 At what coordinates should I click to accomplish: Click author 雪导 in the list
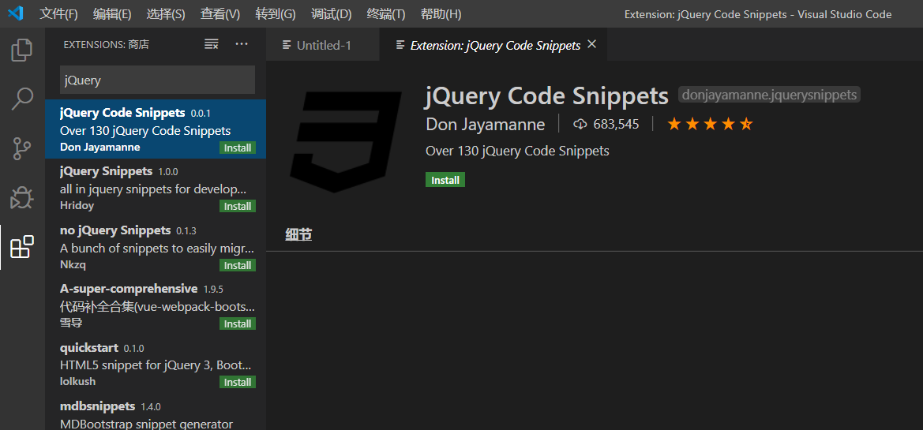click(70, 323)
